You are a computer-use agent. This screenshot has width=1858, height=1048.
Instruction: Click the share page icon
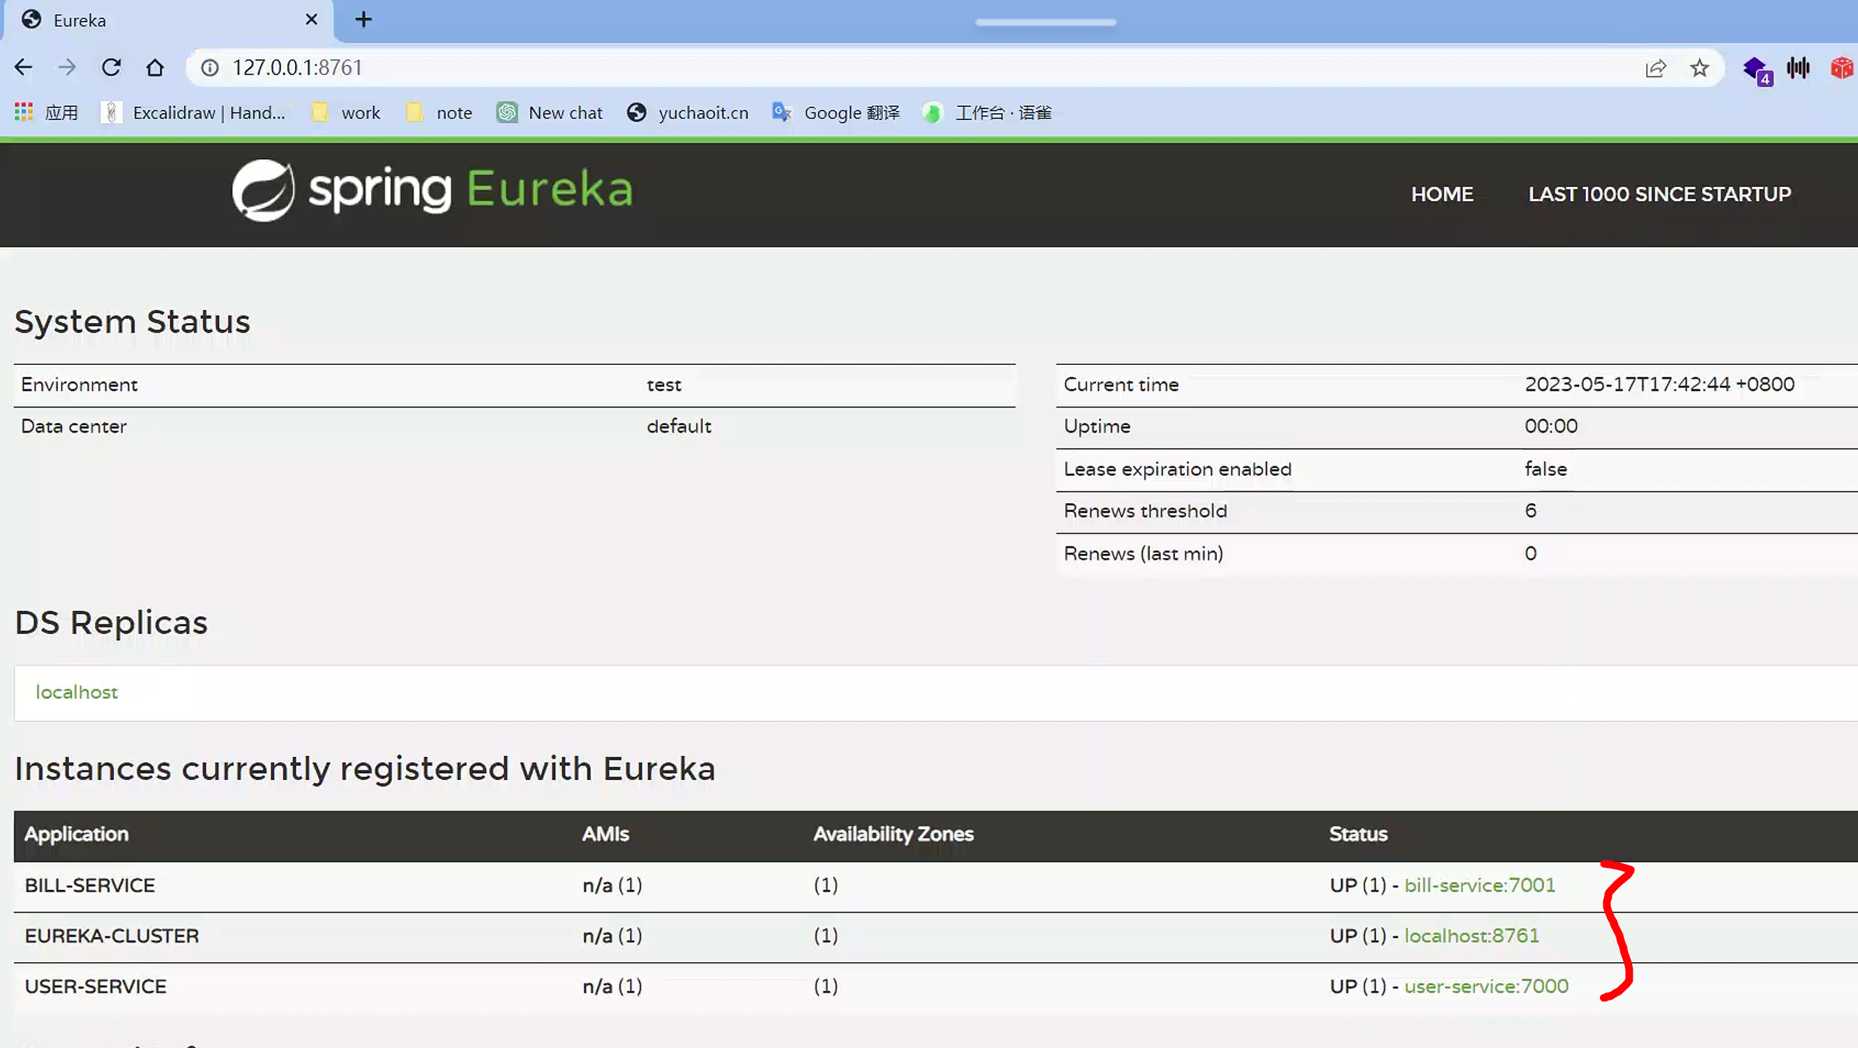(1655, 68)
